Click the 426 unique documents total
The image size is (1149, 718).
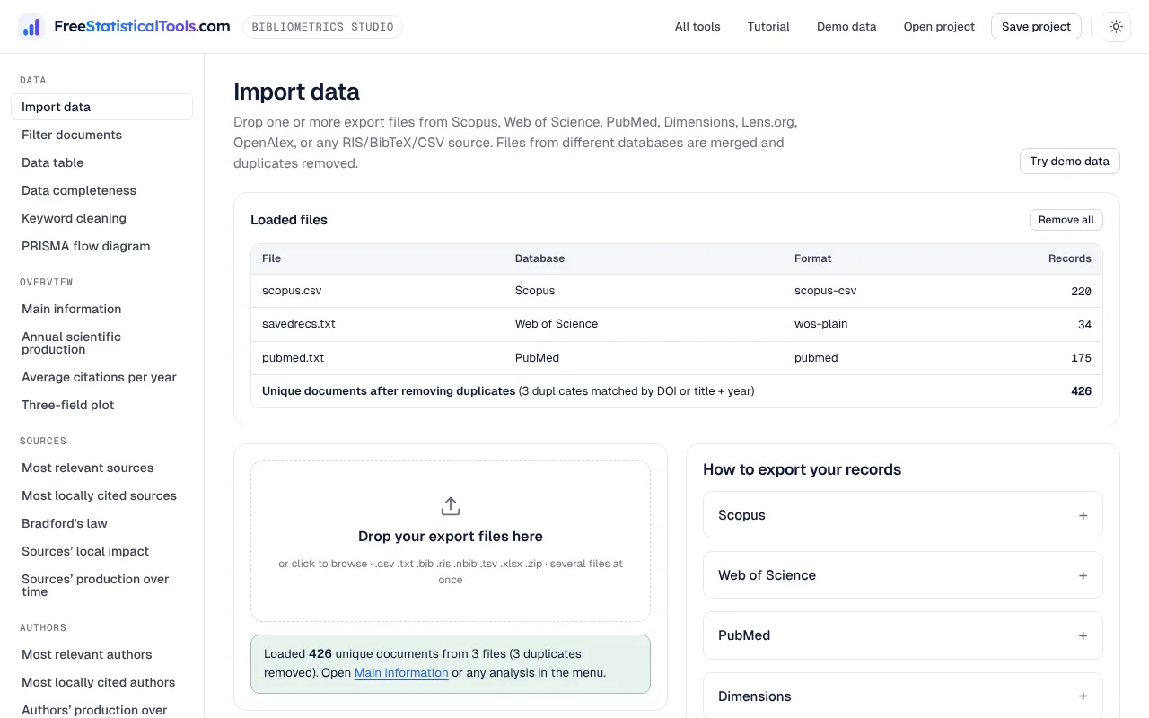(x=1081, y=391)
